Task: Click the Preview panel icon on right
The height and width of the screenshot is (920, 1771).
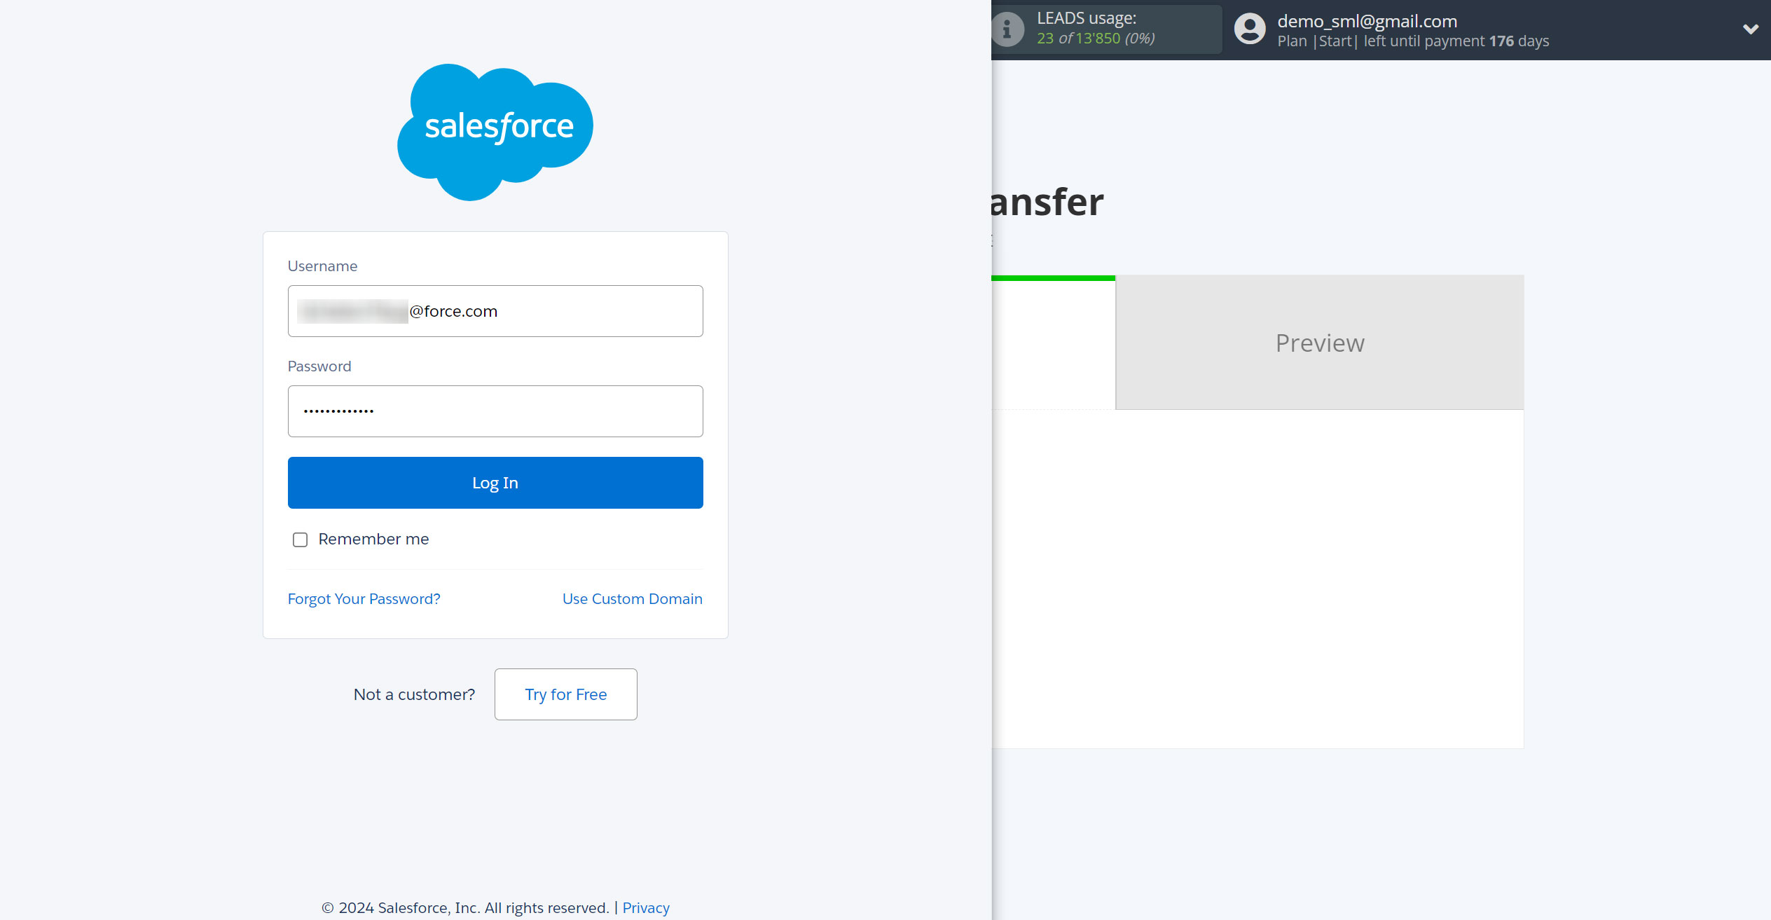Action: [1320, 342]
